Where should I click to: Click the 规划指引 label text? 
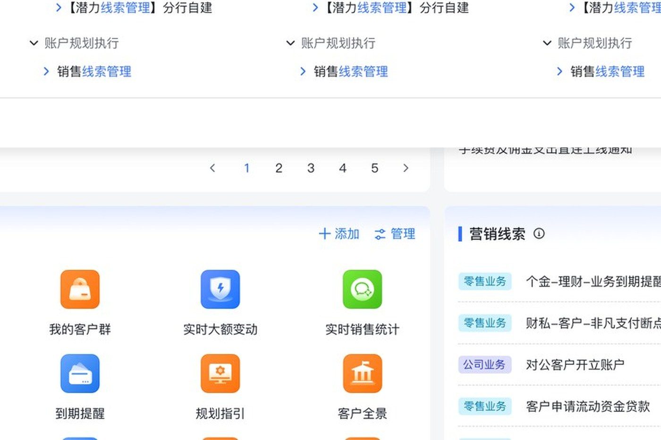click(x=220, y=414)
